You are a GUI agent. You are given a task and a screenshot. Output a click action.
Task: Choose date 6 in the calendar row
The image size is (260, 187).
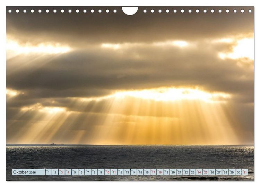[x=81, y=172]
